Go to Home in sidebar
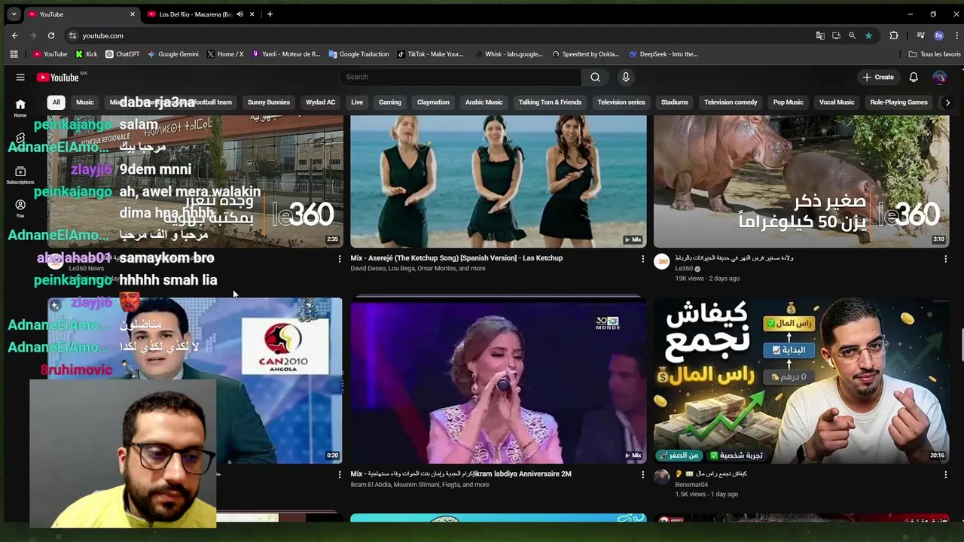Screen dimensions: 964x542 coord(20,108)
